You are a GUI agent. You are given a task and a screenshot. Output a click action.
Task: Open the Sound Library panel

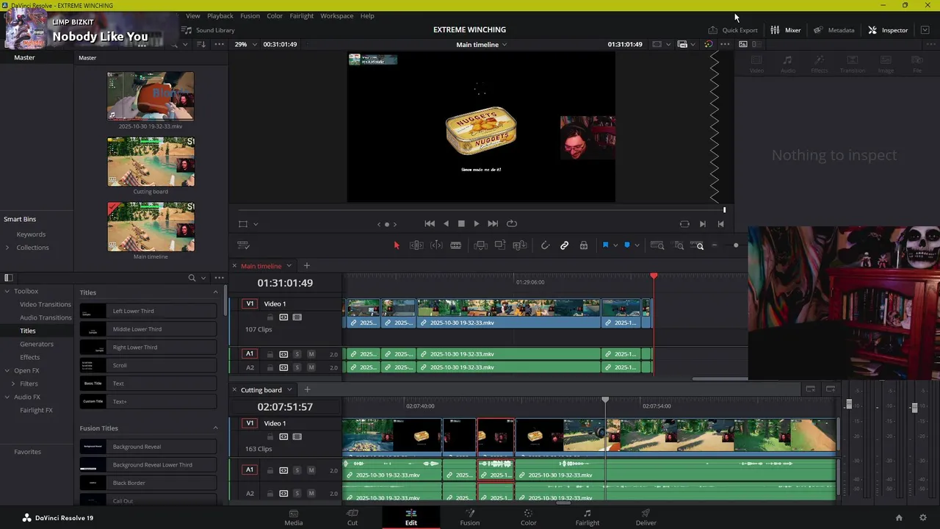tap(209, 30)
